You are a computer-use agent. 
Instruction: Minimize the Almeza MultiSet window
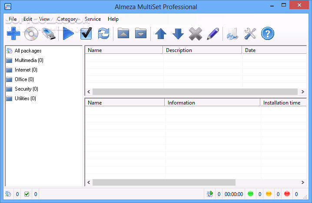click(272, 5)
